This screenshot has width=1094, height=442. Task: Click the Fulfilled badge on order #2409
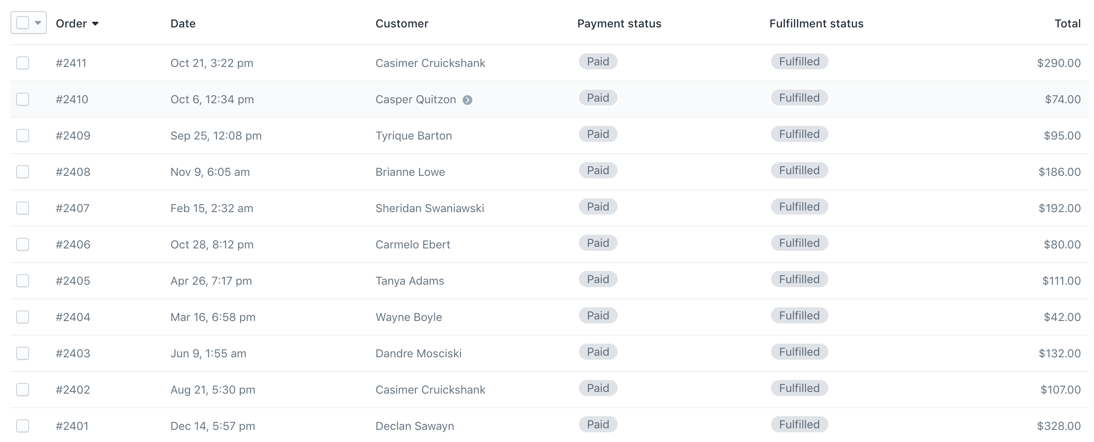click(799, 134)
